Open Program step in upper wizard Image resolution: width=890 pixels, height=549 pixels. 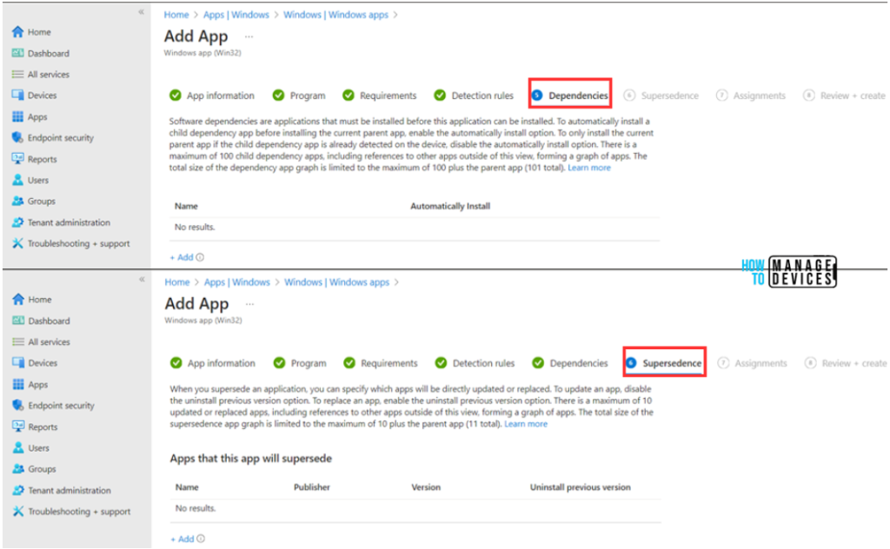tap(299, 96)
